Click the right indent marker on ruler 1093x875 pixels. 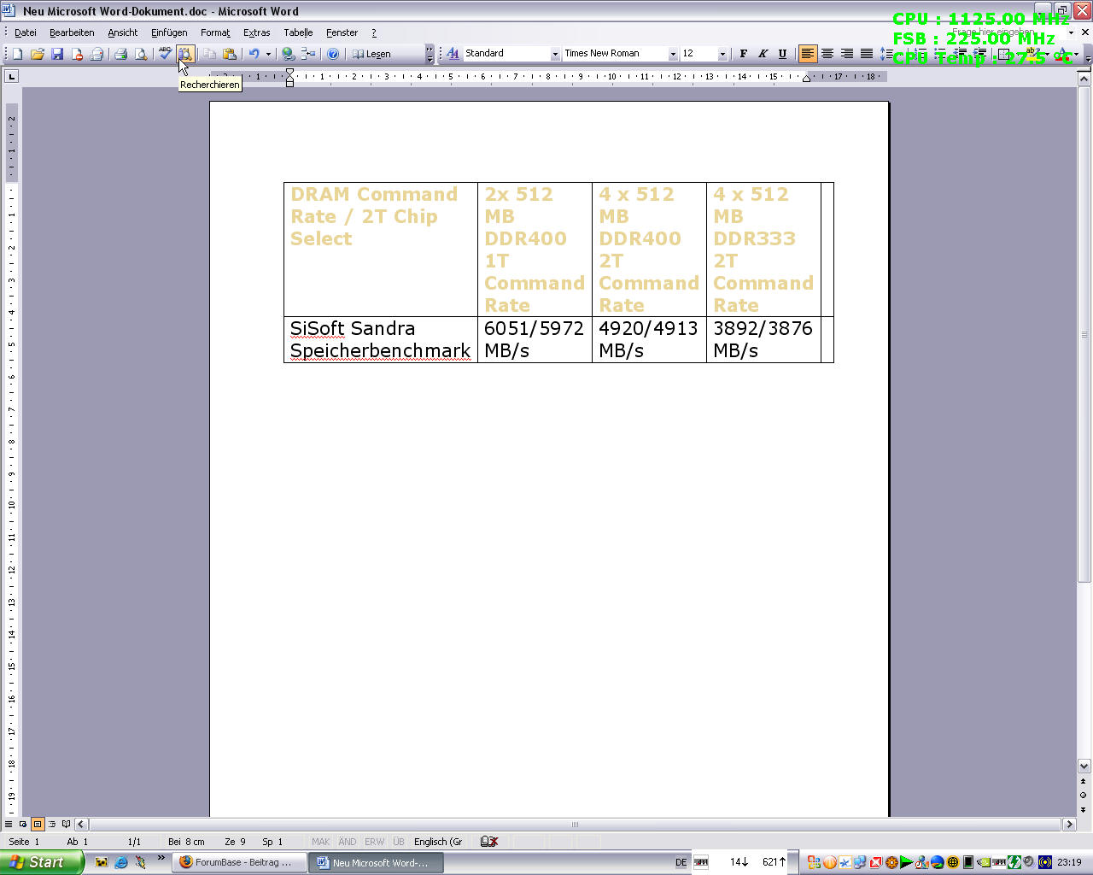[806, 78]
